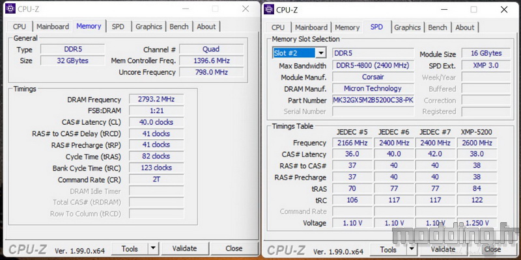521x260 pixels.
Task: Click Close button in left window
Action: (234, 248)
